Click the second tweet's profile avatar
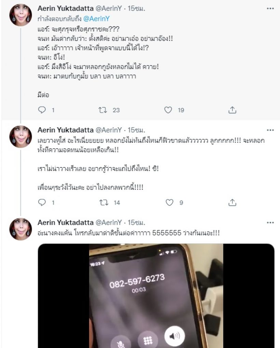This screenshot has height=348, width=280. coord(20,136)
